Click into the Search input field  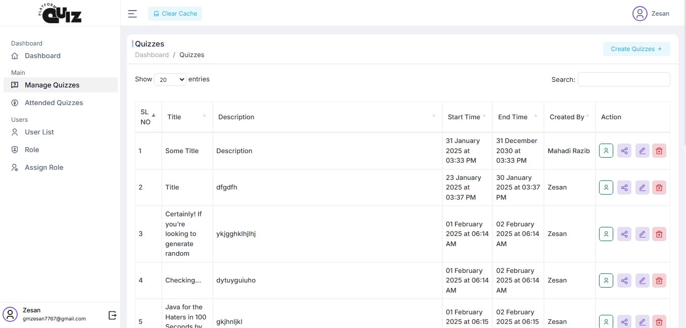point(623,79)
